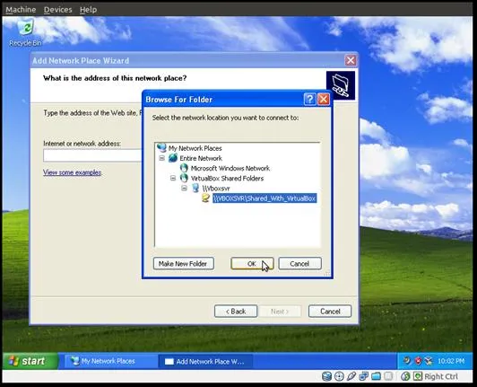Click the Internet or network address field
Viewport: 477px width, 387px height.
click(92, 155)
